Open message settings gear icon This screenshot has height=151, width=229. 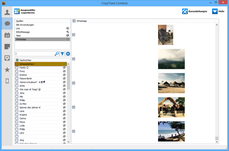coord(68,54)
